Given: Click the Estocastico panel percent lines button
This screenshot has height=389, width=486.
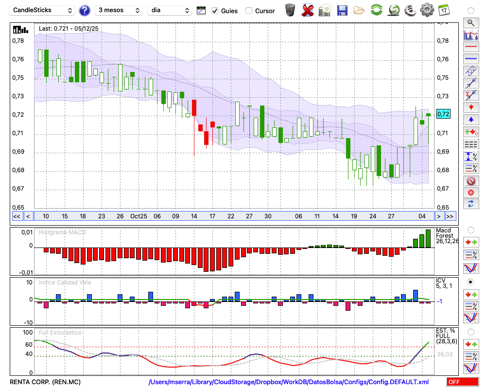Looking at the screenshot, I should pyautogui.click(x=471, y=356).
